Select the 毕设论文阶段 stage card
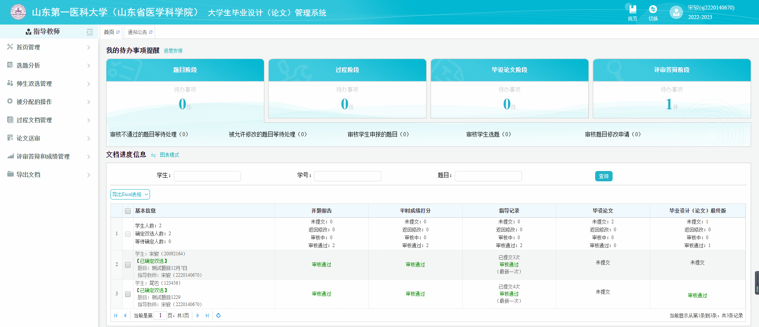Viewport: 759px width, 327px height. (x=510, y=89)
